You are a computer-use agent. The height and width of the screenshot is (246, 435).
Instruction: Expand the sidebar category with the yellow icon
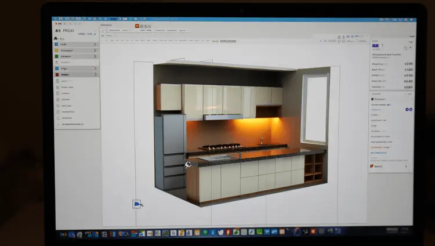95,50
